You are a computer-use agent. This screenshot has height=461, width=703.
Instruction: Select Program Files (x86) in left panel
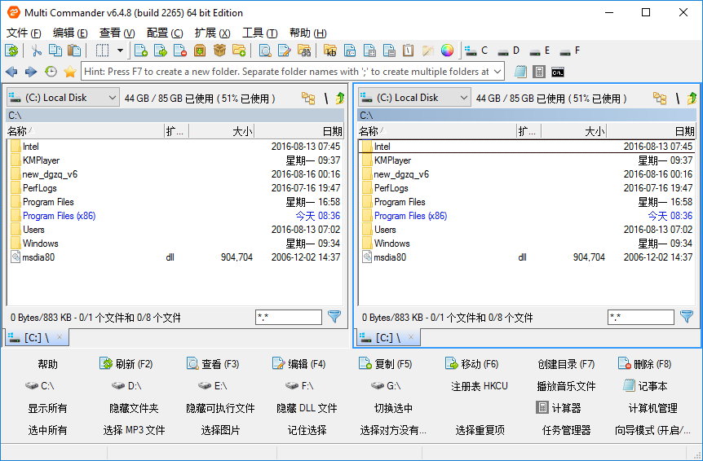[x=175, y=216]
